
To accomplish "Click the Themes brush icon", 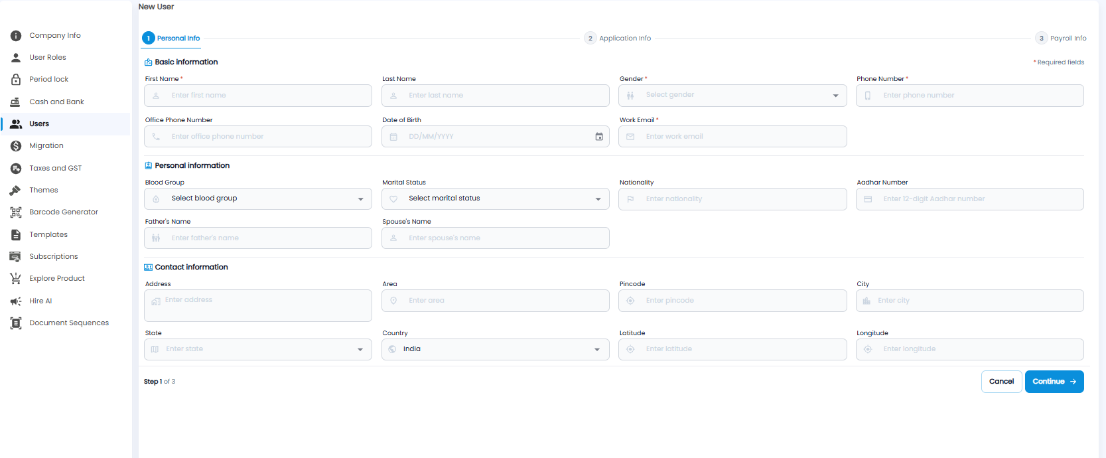I will coord(15,191).
